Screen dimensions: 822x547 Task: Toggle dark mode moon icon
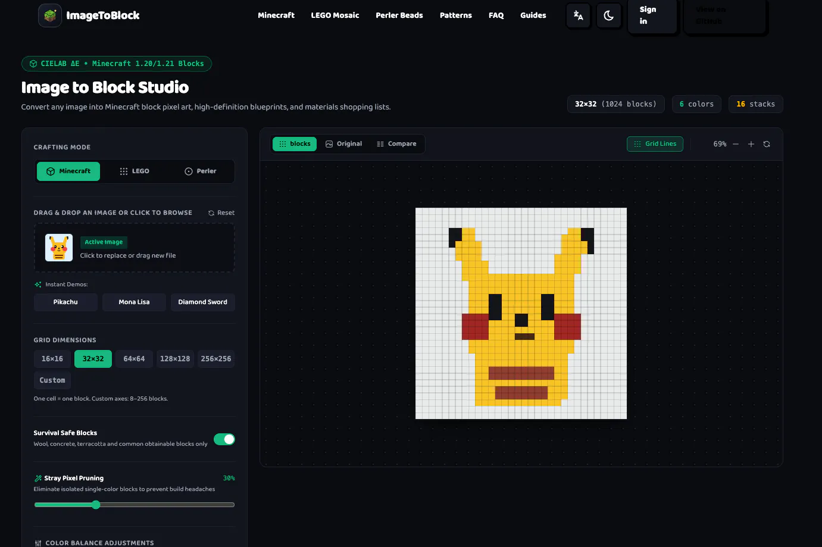(x=608, y=15)
